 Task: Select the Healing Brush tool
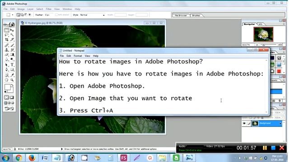(7, 45)
